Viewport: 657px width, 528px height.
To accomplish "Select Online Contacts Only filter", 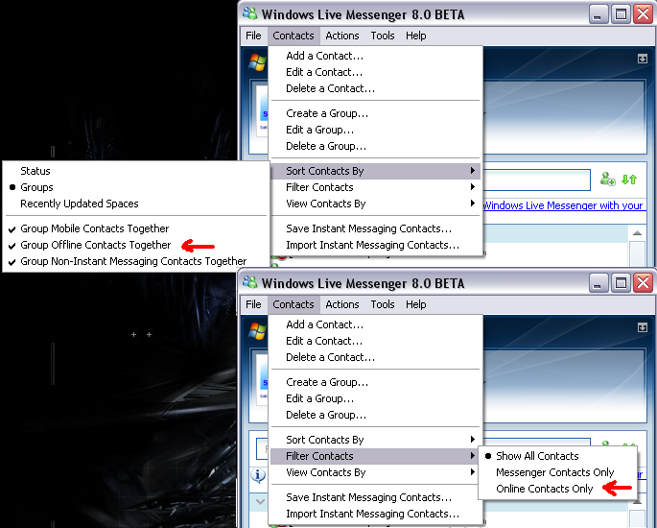I will click(557, 489).
